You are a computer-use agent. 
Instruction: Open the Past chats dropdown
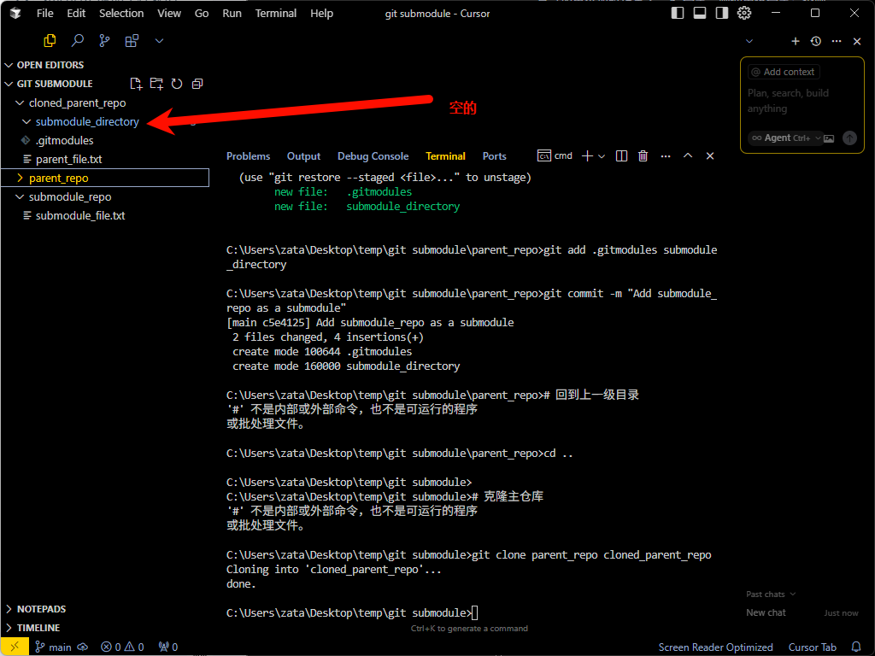[768, 594]
